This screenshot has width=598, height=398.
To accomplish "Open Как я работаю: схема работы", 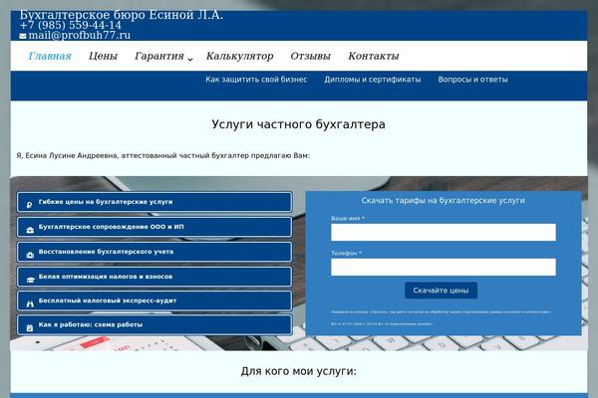I will pyautogui.click(x=154, y=325).
